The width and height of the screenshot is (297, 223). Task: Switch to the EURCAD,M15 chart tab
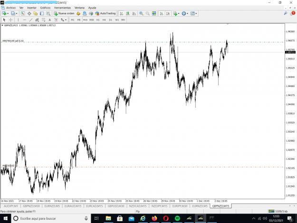click(x=95, y=206)
